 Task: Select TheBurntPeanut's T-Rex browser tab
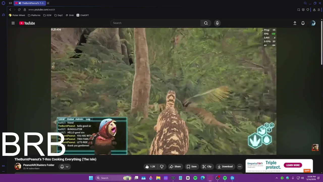(x=29, y=3)
